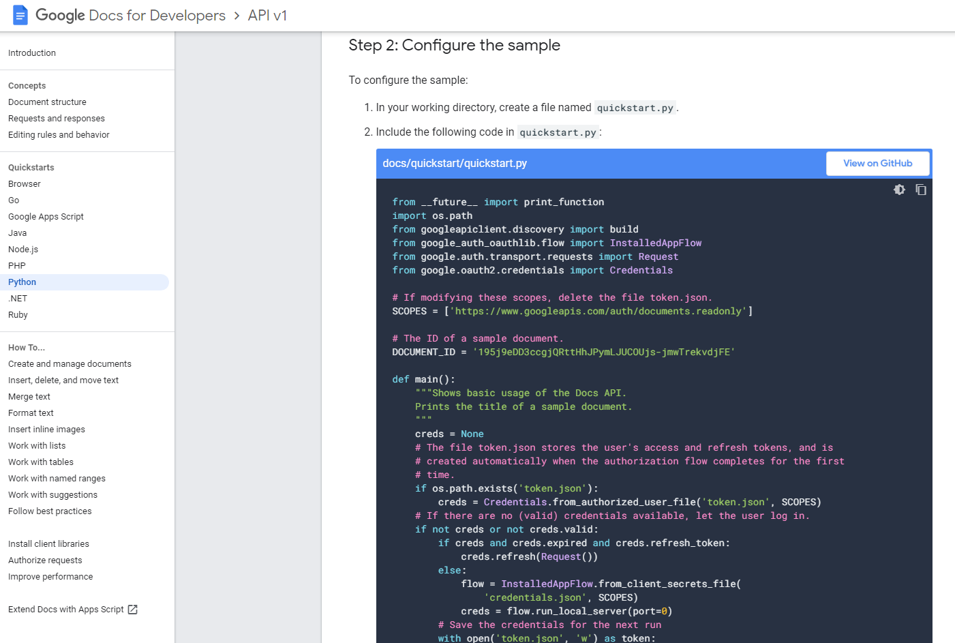The height and width of the screenshot is (643, 955).
Task: Click the import os.path code line
Action: [432, 215]
